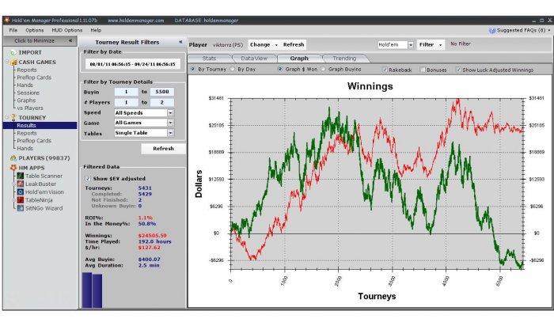Click the second blue histogram bar
Screen dimensions: 554x326
[x=97, y=291]
